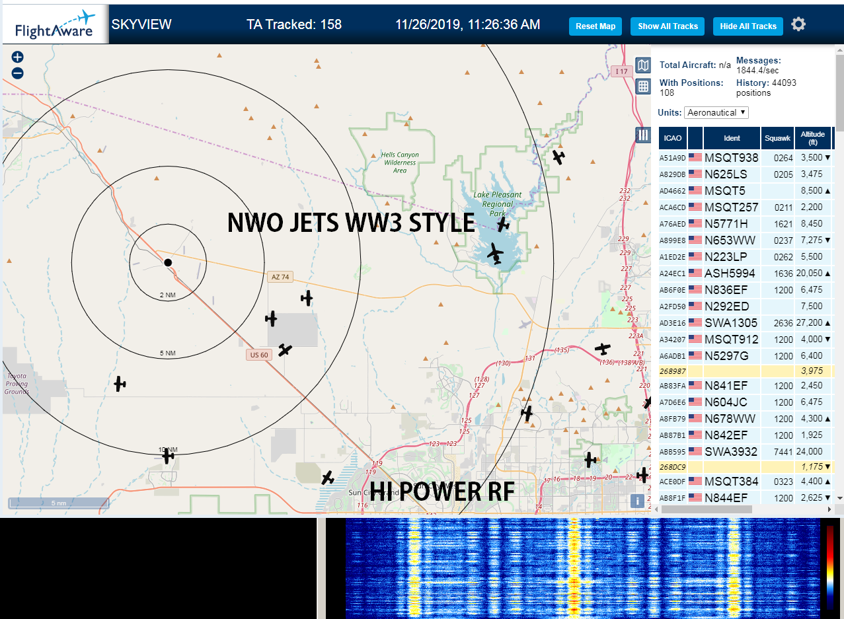Select the aircraft right of the US 60 shield
Image resolution: width=844 pixels, height=619 pixels.
pyautogui.click(x=285, y=349)
